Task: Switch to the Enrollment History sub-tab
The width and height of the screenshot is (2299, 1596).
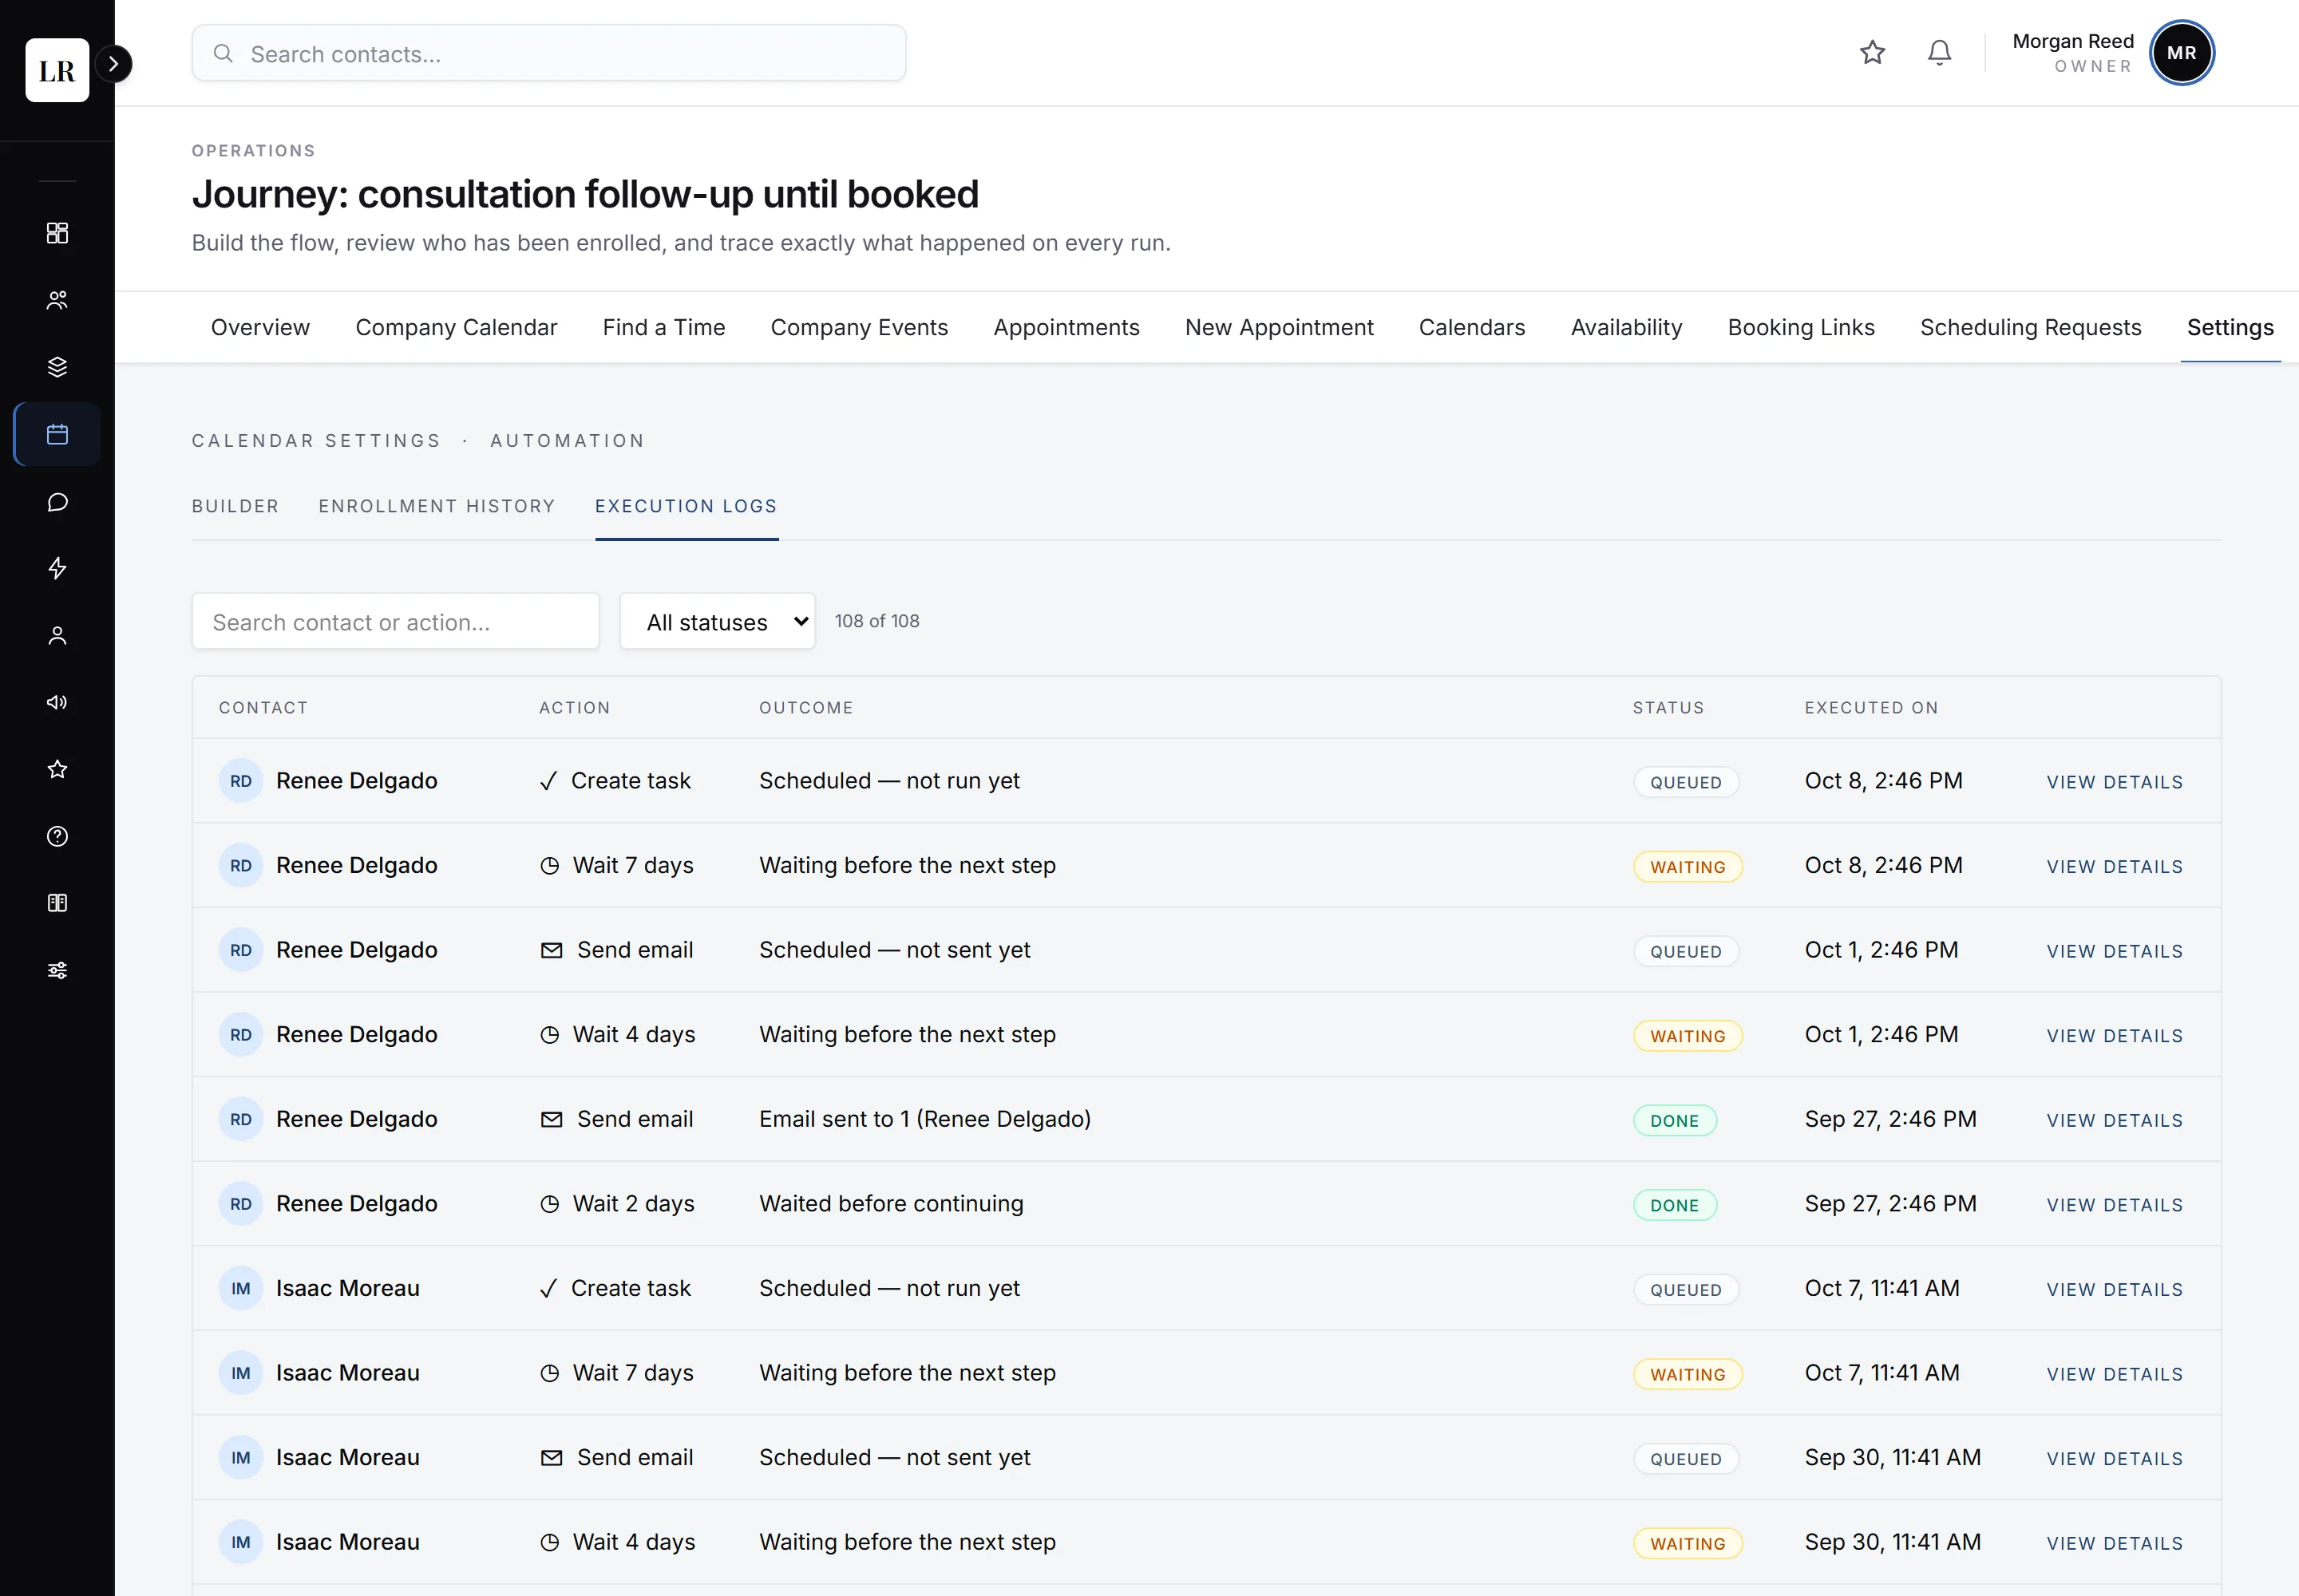Action: click(436, 506)
